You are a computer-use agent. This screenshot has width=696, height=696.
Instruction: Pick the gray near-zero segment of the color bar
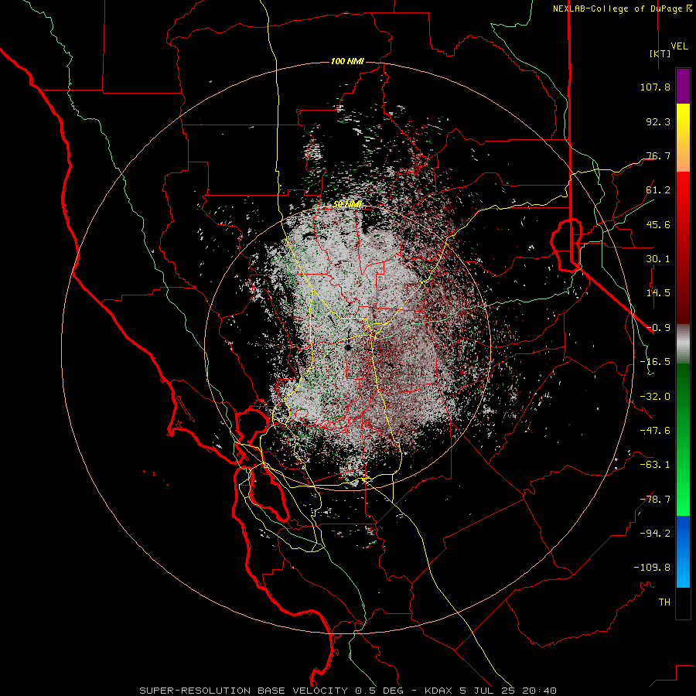(683, 344)
